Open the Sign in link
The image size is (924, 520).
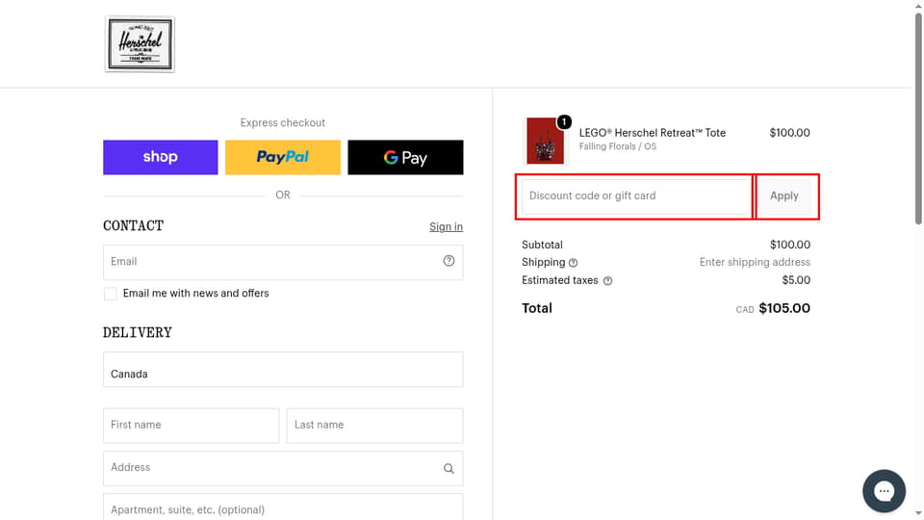446,227
